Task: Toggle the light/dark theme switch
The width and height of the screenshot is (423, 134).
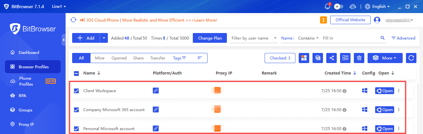Action: pos(339,7)
